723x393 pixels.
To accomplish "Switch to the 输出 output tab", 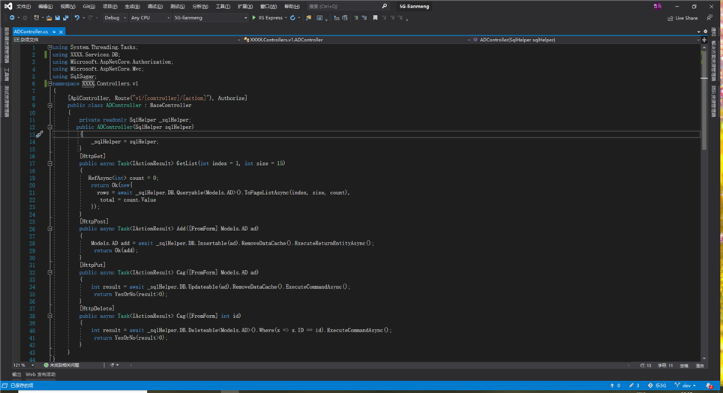I will [x=16, y=374].
